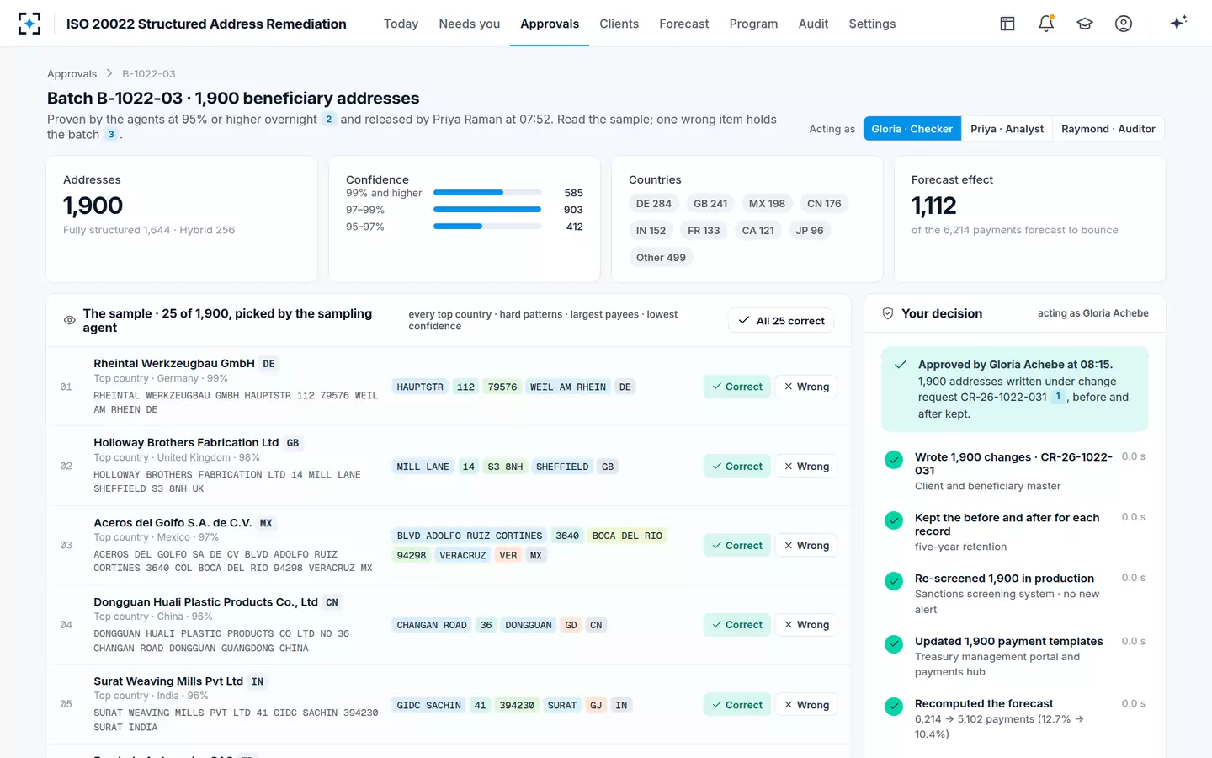Viewport: 1212px width, 758px height.
Task: Mark Dongguan Huali Plastic Products as Wrong
Action: coord(805,625)
